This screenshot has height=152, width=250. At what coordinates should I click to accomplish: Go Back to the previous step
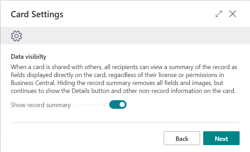(x=182, y=139)
